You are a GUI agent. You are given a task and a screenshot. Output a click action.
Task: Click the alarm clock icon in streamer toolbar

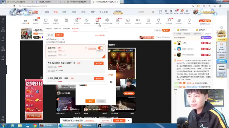(x=46, y=20)
